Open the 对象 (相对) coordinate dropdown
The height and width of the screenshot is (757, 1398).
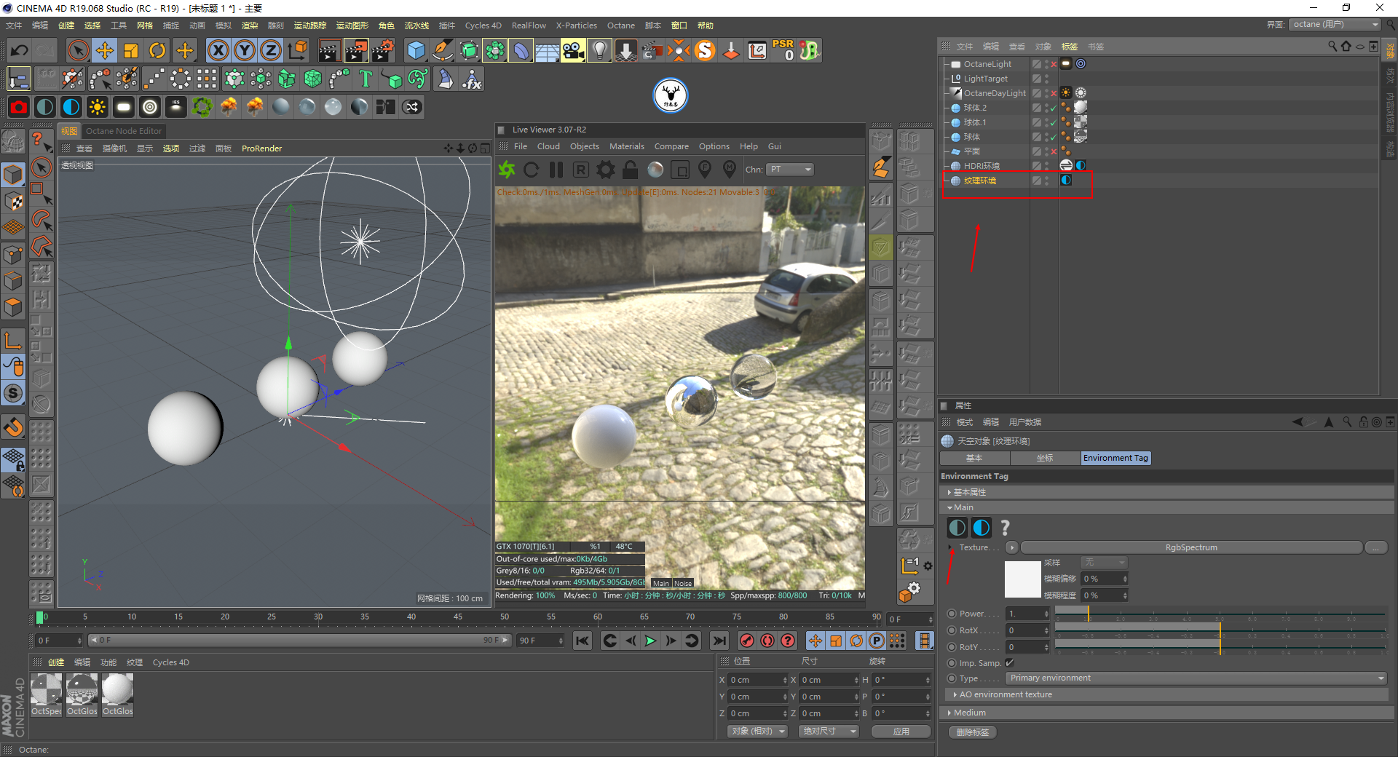[x=758, y=732]
